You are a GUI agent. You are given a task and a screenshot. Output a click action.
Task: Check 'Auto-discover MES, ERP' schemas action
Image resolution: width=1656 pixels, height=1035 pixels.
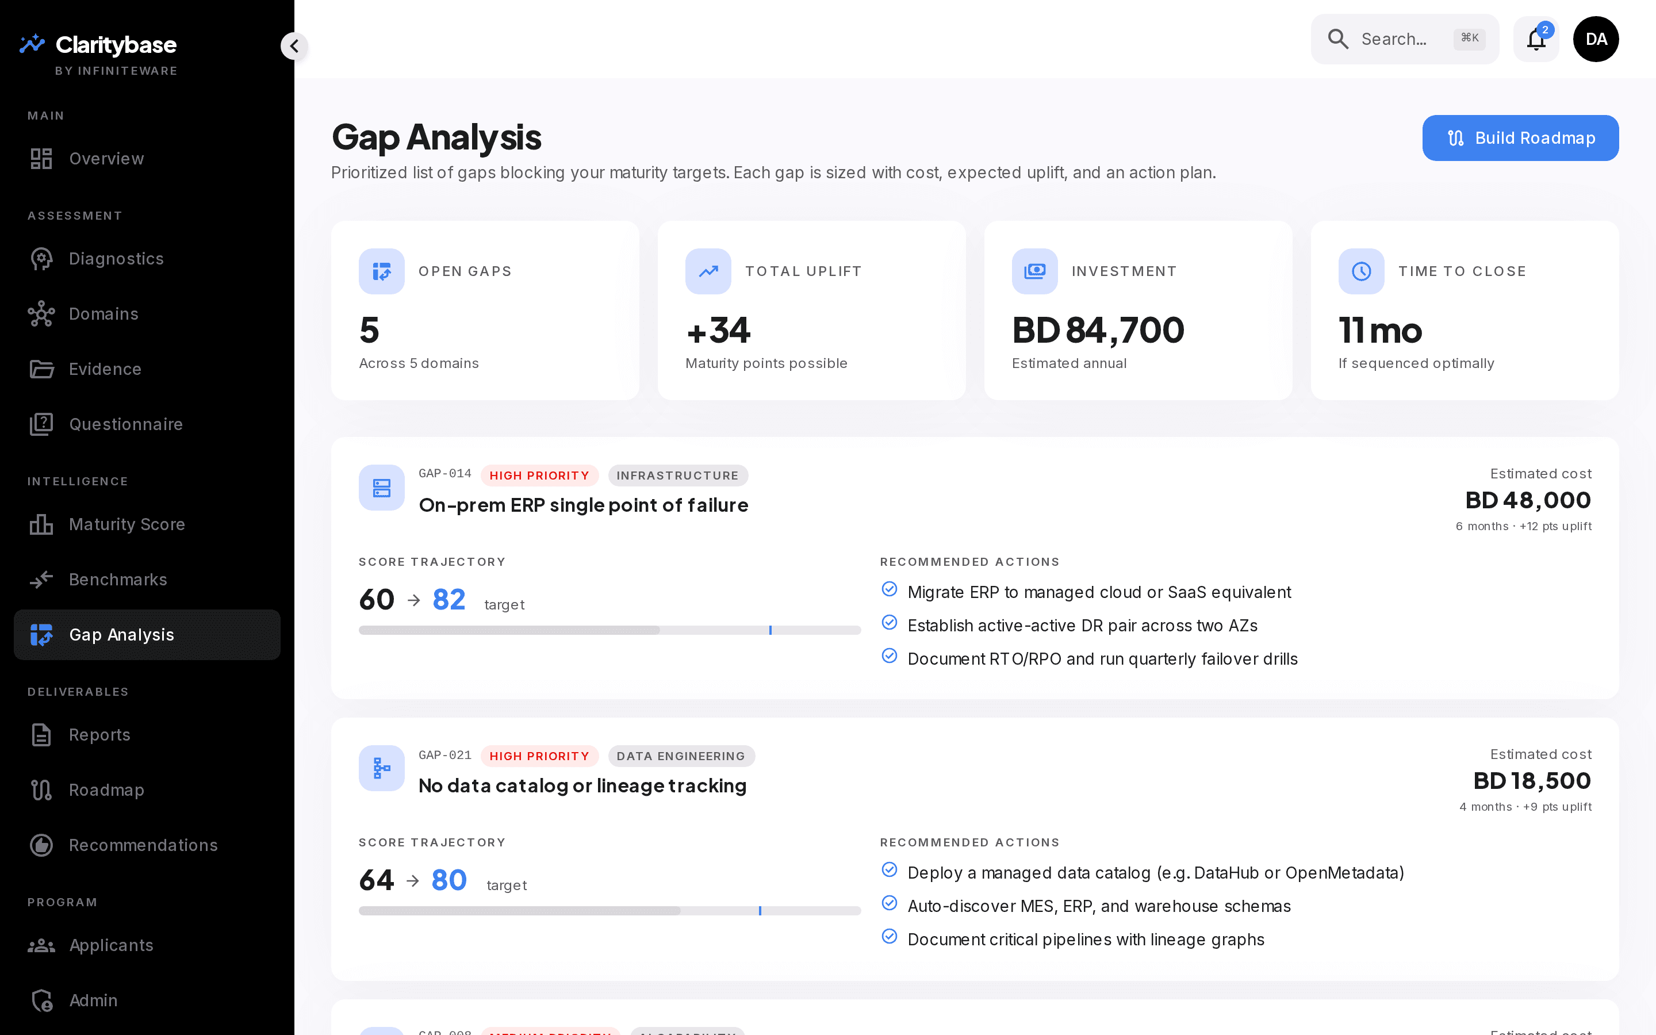tap(890, 903)
